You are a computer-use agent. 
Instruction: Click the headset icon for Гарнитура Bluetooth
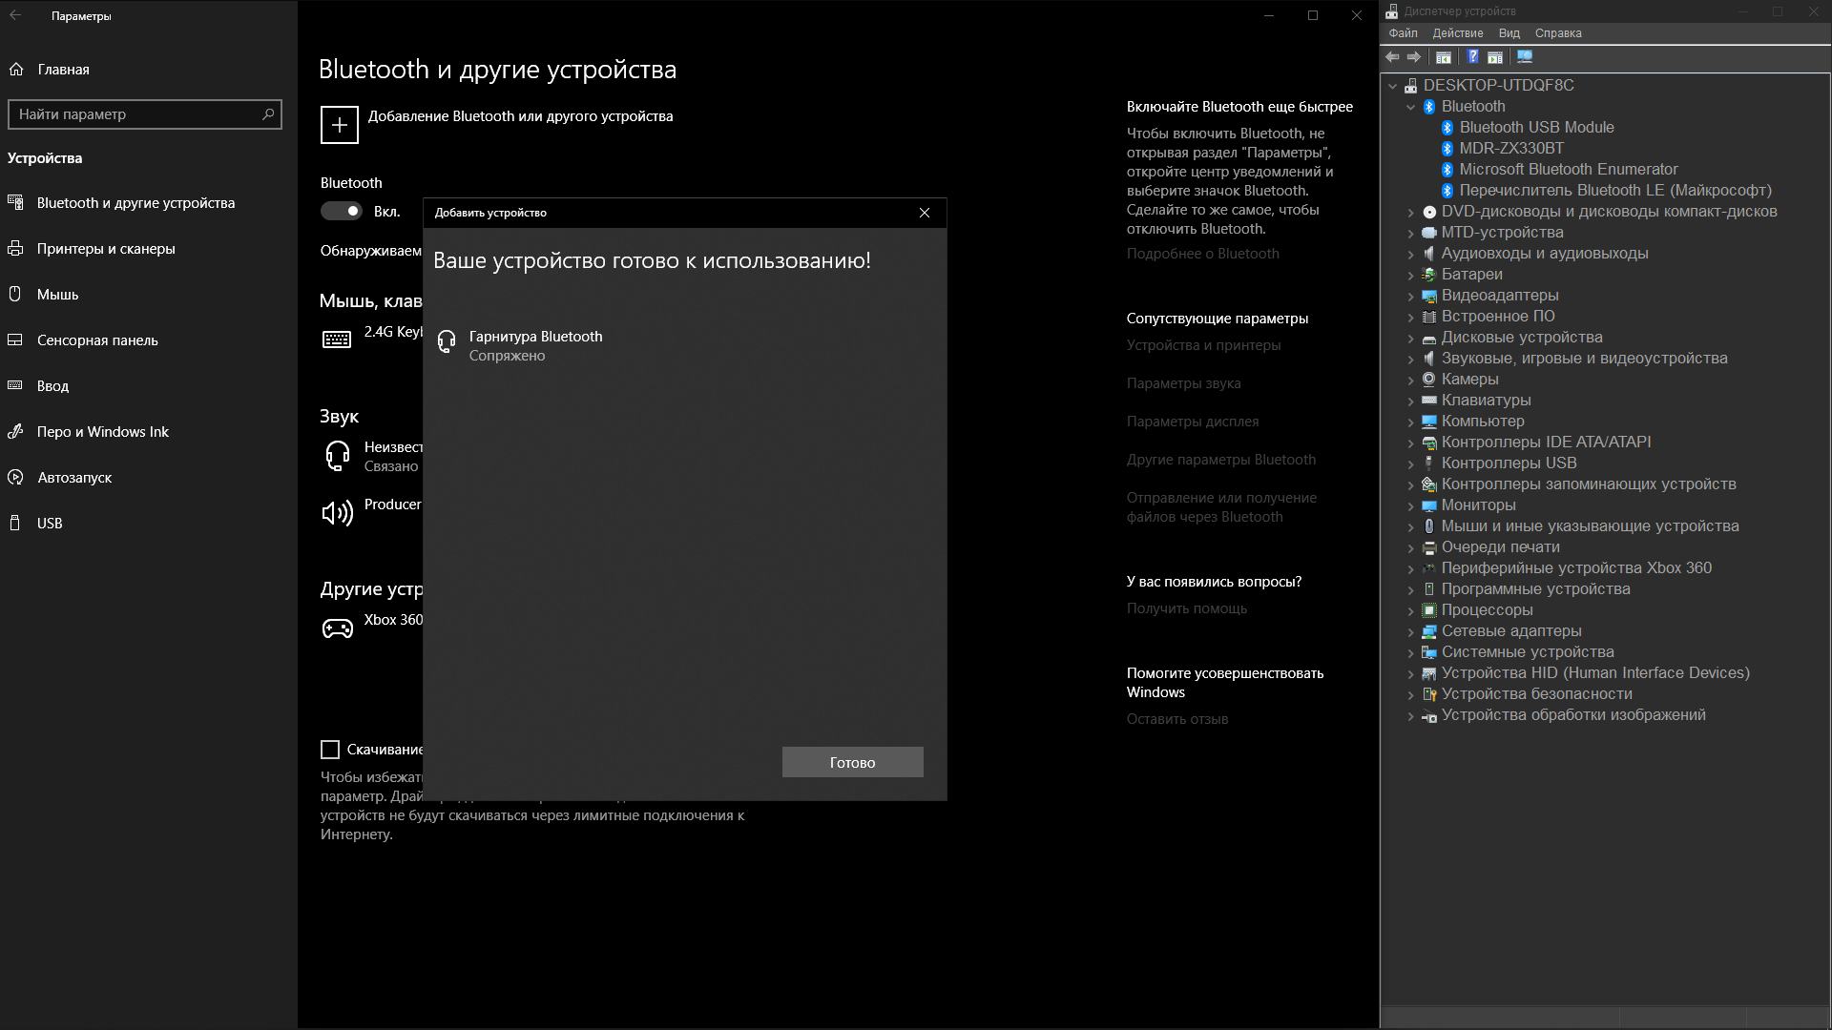coord(446,341)
